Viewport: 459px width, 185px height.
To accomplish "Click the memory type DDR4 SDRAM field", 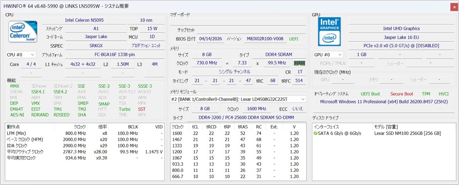I will point(279,54).
